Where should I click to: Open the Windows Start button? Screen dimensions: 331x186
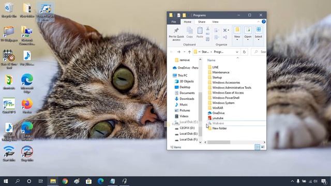[x=6, y=181]
